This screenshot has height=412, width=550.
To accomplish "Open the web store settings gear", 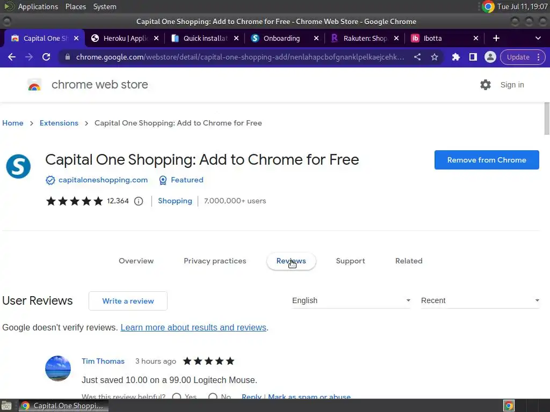I will (x=486, y=85).
